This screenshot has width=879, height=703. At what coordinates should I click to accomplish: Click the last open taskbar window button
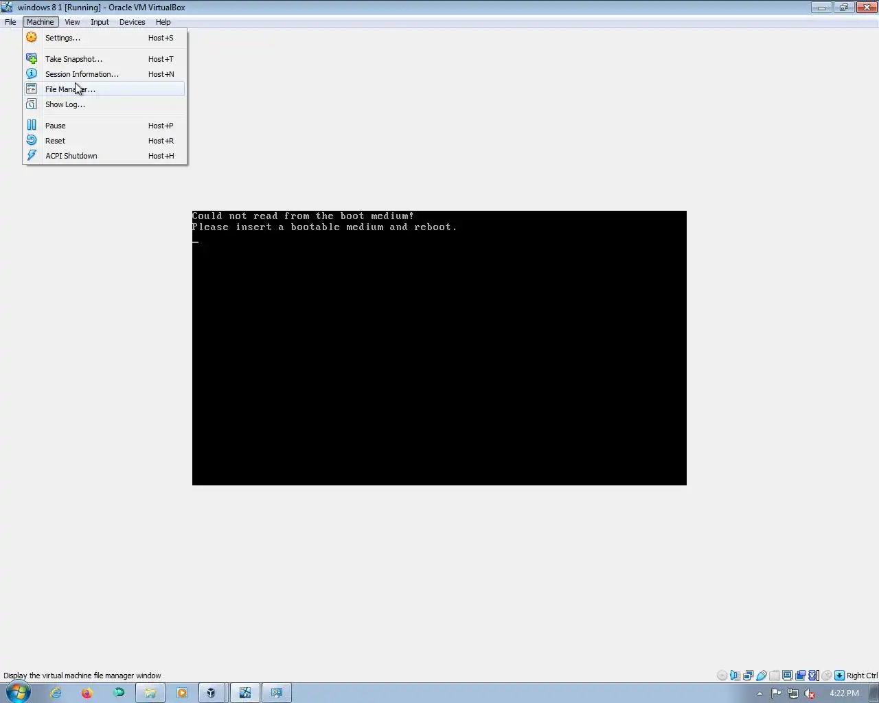pyautogui.click(x=277, y=693)
